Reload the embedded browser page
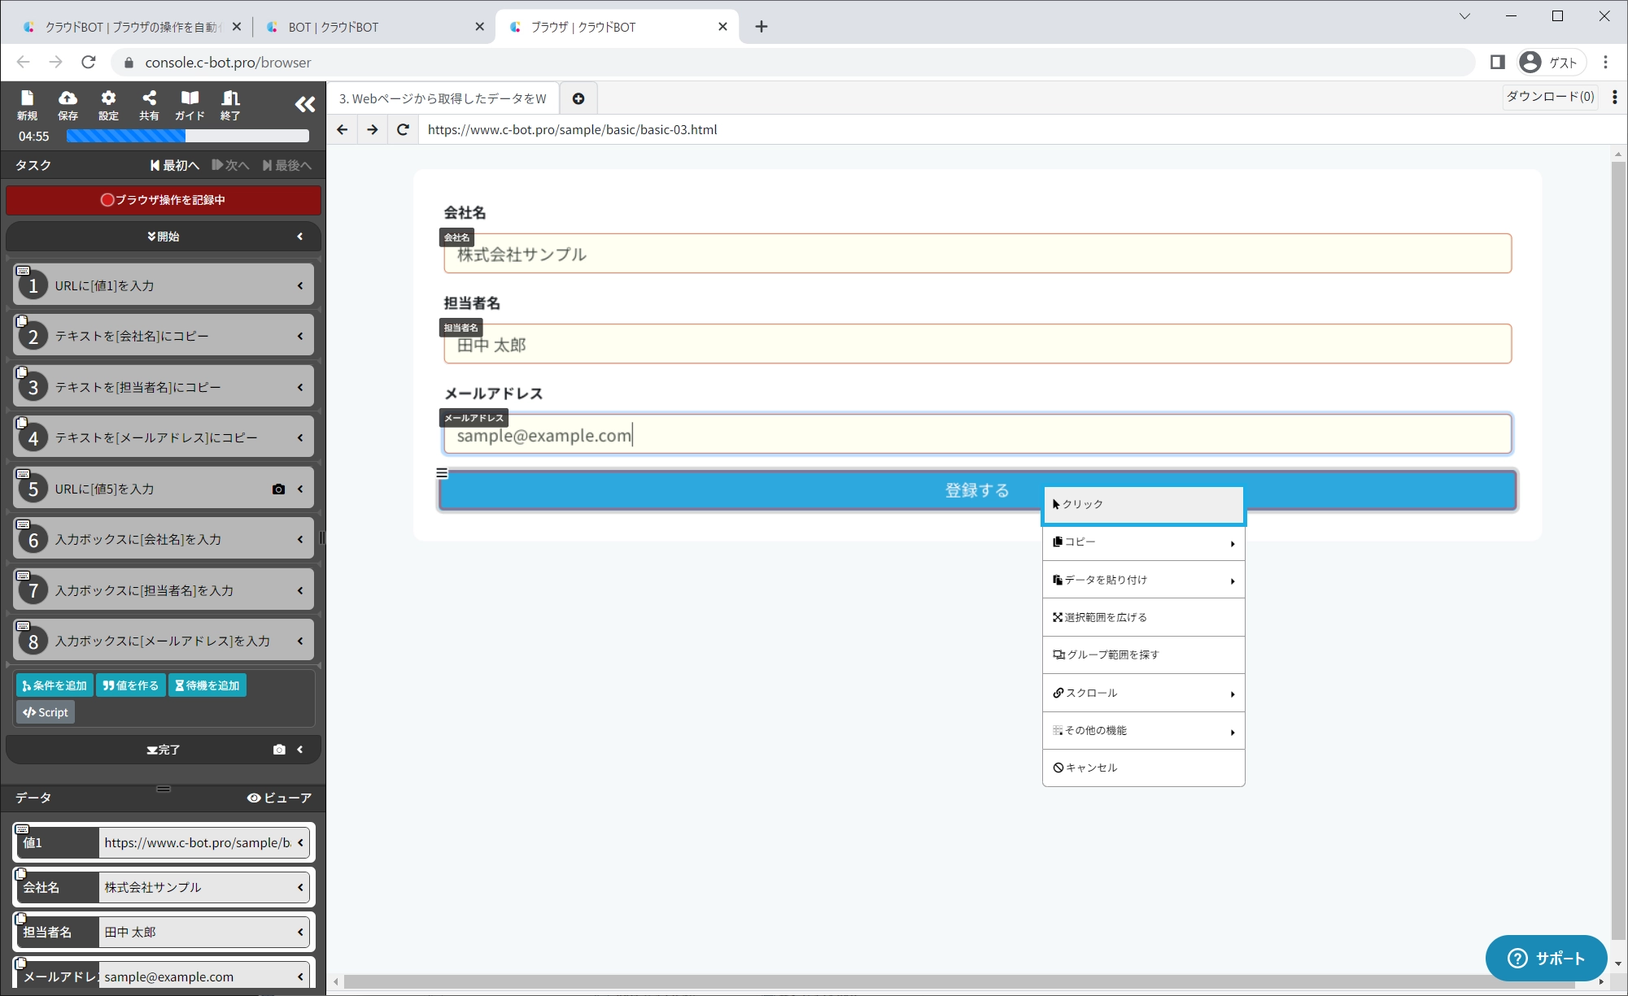 point(403,129)
